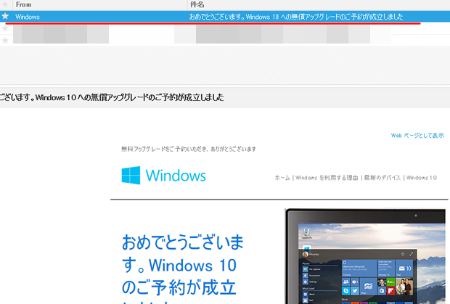Click the subject line in preview pane header
450x304 pixels.
pos(112,97)
